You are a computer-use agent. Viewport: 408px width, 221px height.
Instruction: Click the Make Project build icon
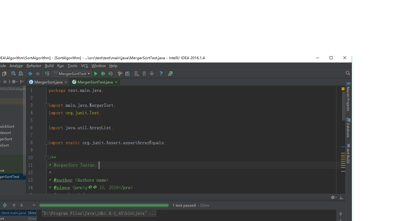pyautogui.click(x=47, y=74)
